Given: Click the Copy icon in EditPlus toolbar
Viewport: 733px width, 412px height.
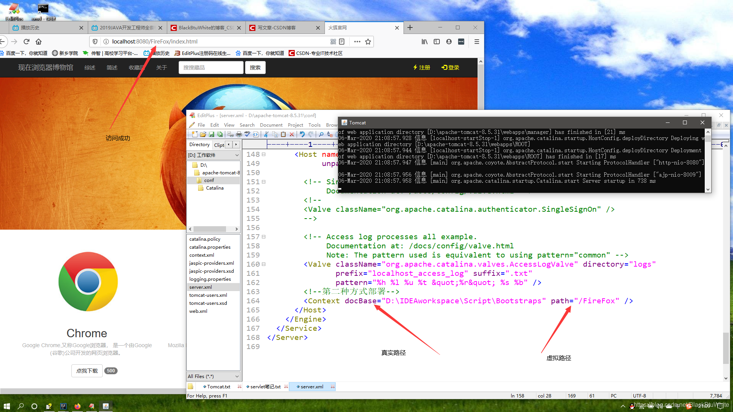Looking at the screenshot, I should point(275,134).
